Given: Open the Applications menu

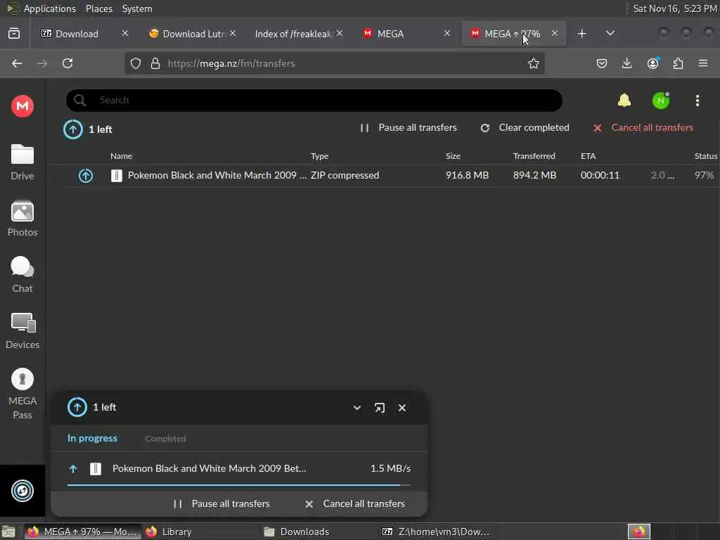Looking at the screenshot, I should [50, 8].
